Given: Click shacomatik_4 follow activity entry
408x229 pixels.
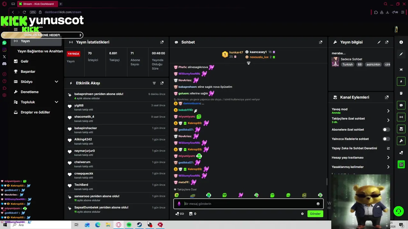Looking at the screenshot, I should [x=116, y=119].
